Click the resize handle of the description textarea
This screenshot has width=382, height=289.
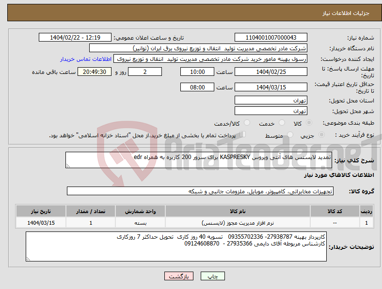pyautogui.click(x=68, y=166)
